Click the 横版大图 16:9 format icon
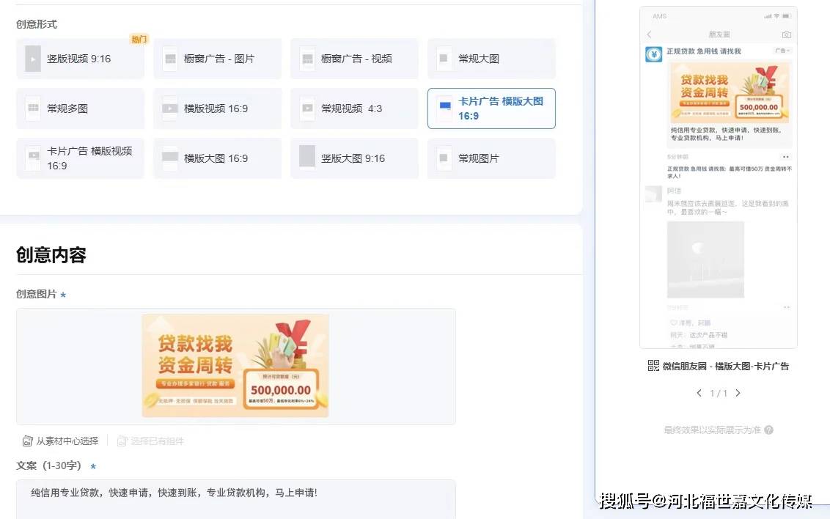Image resolution: width=830 pixels, height=519 pixels. click(170, 158)
